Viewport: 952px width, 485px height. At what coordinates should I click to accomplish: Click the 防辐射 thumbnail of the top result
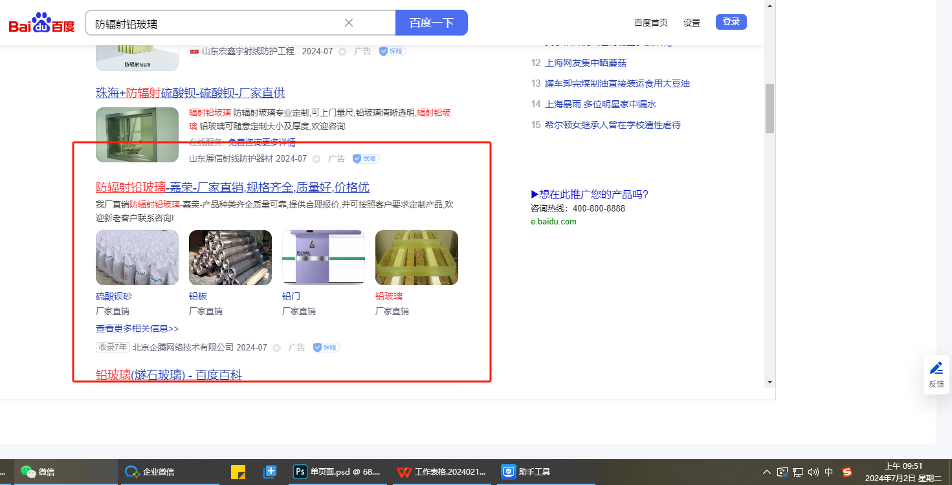pyautogui.click(x=137, y=58)
